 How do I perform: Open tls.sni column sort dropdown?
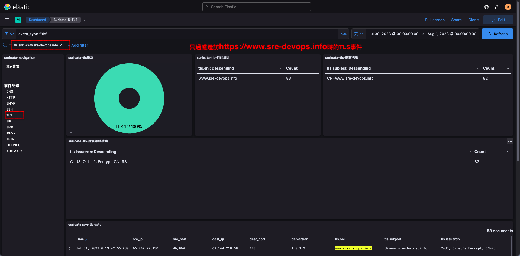281,68
